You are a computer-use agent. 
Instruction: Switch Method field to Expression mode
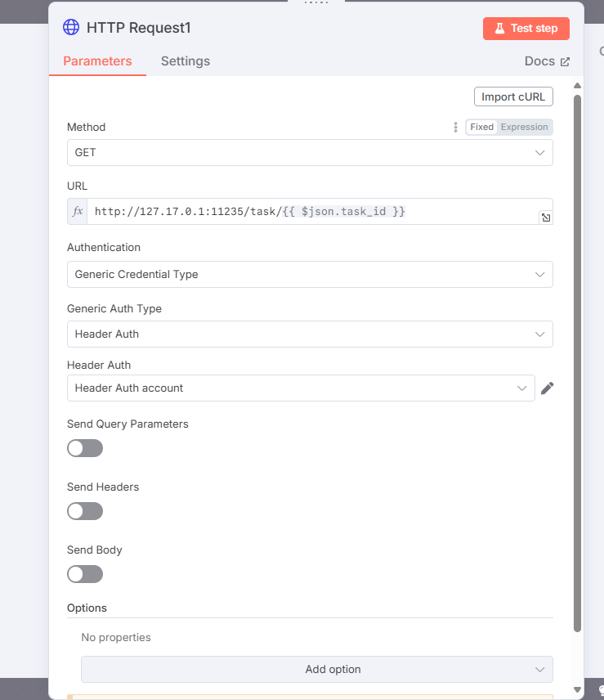pyautogui.click(x=525, y=128)
